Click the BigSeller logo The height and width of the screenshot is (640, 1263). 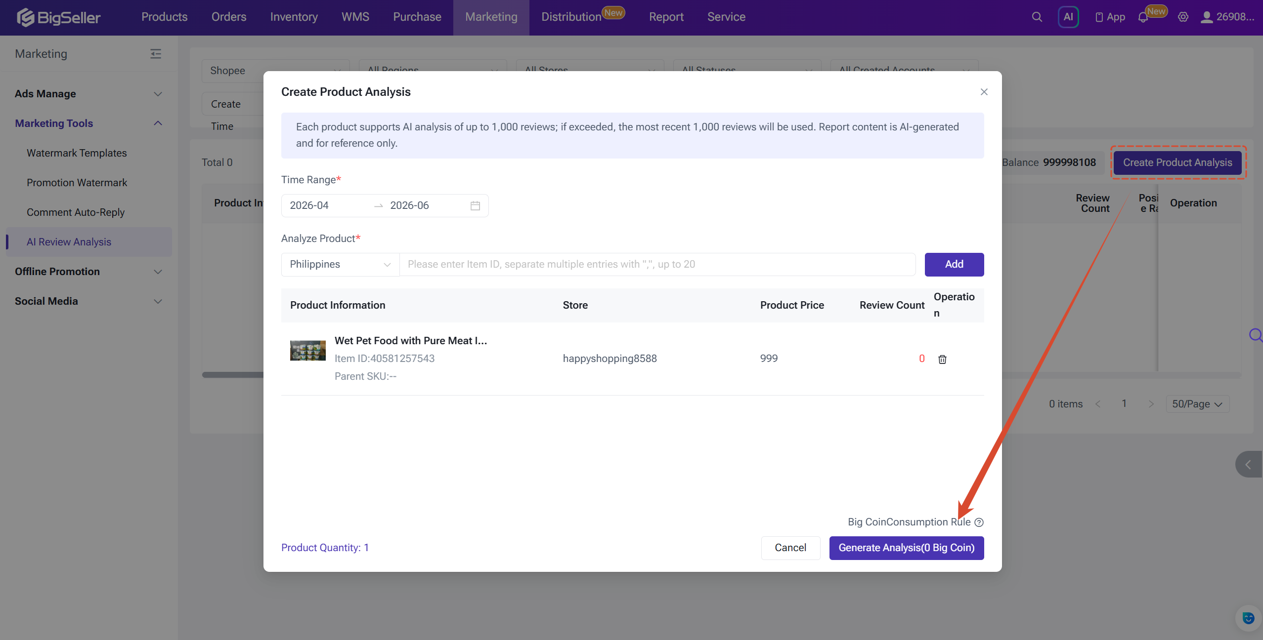click(x=58, y=17)
